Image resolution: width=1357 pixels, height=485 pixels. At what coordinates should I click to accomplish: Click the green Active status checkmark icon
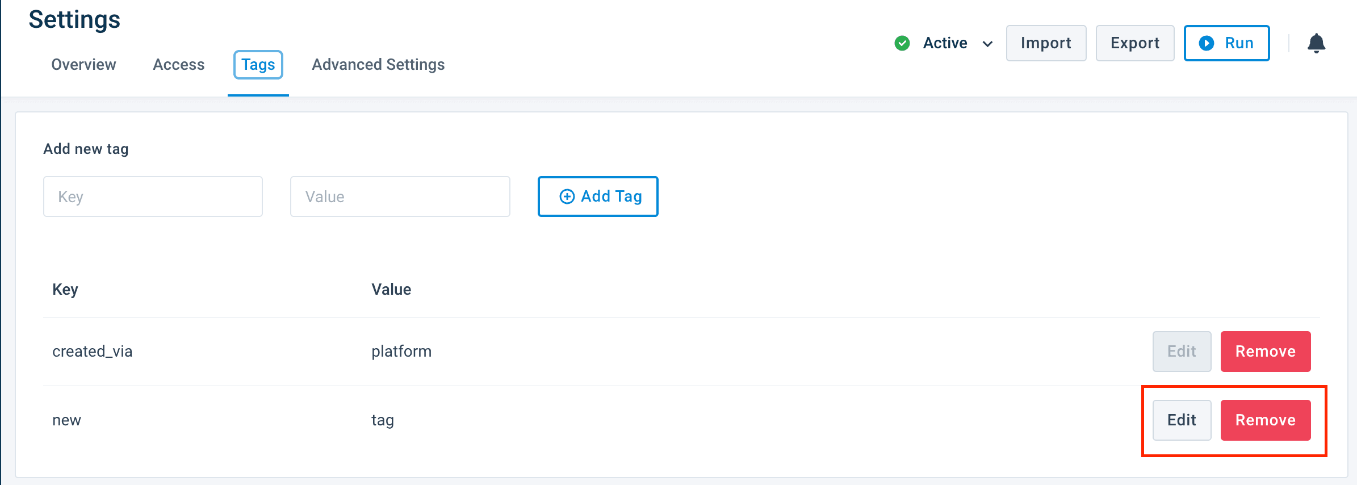pyautogui.click(x=902, y=43)
